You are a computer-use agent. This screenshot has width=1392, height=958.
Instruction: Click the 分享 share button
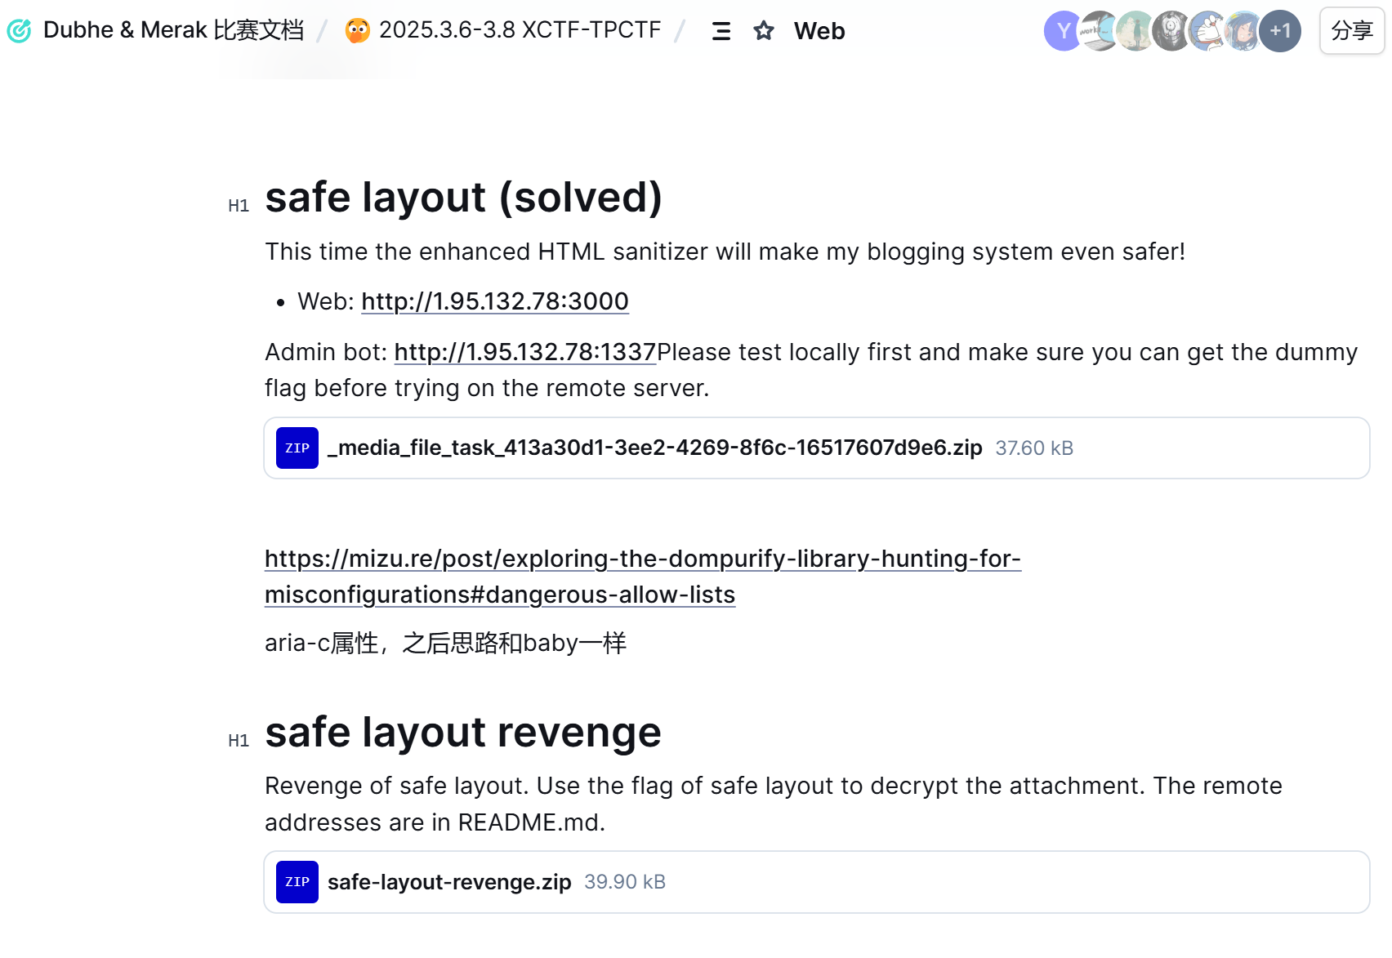(1351, 31)
